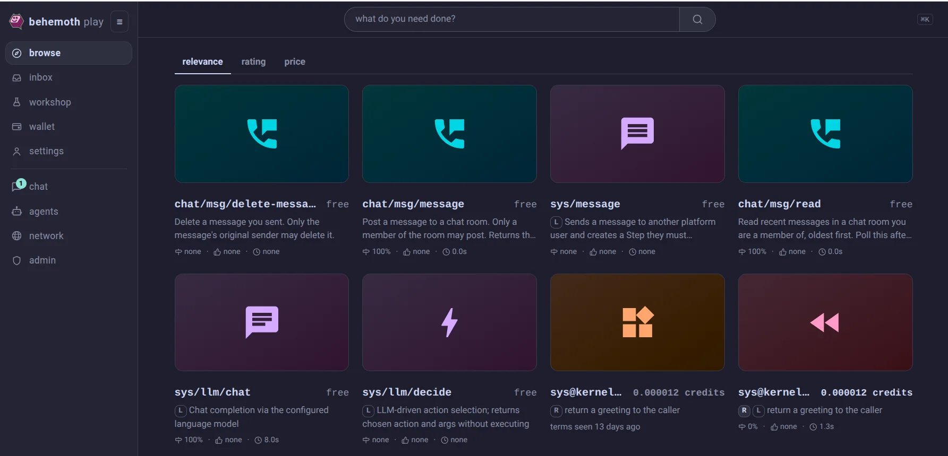Viewport: 948px width, 456px height.
Task: Open wallet in the sidebar
Action: tap(69, 126)
